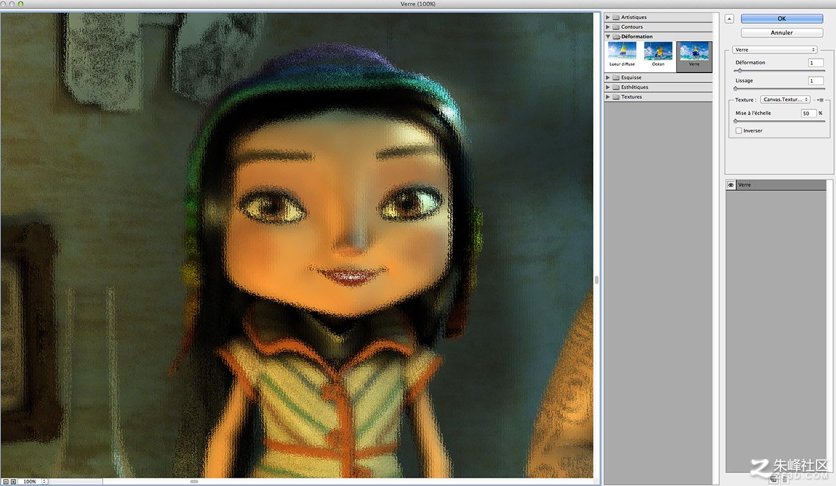The width and height of the screenshot is (836, 486).
Task: Click the new effect layer icon
Action: (774, 479)
